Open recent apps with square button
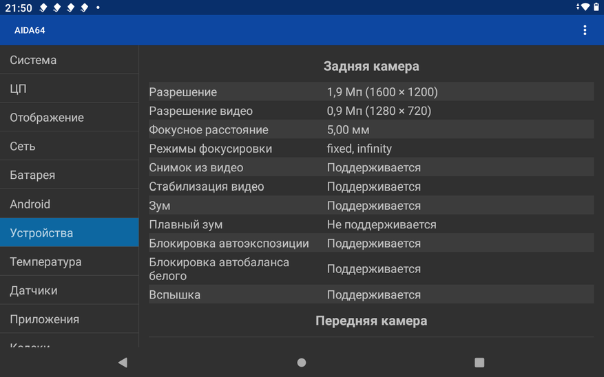This screenshot has width=604, height=377. coord(479,363)
